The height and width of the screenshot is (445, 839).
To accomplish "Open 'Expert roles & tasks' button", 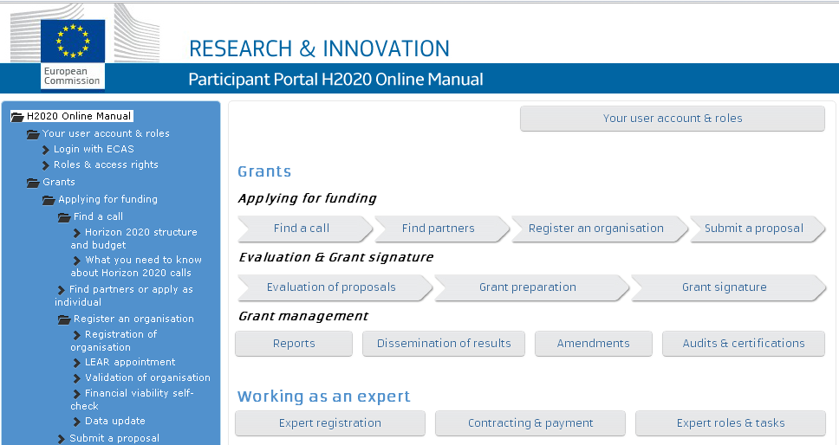I will 731,423.
